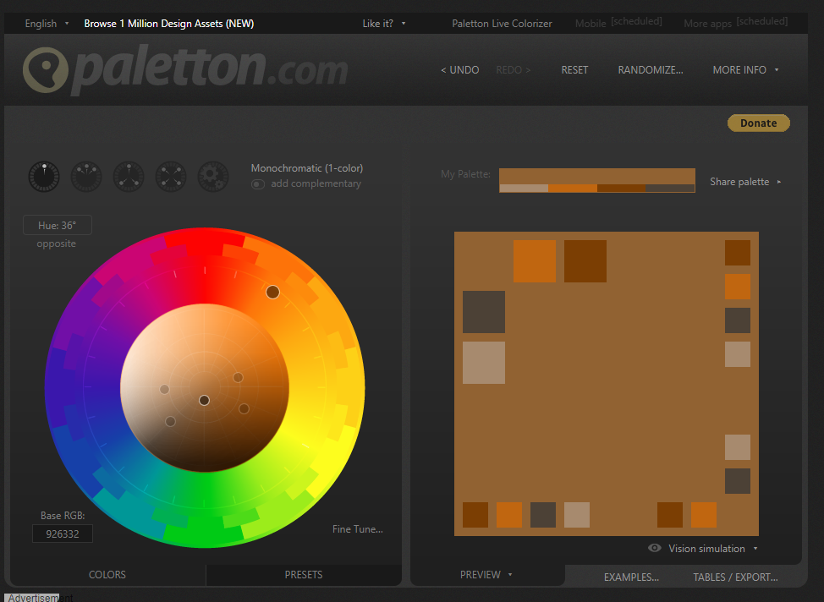Open the MORE INFO dropdown

click(745, 70)
